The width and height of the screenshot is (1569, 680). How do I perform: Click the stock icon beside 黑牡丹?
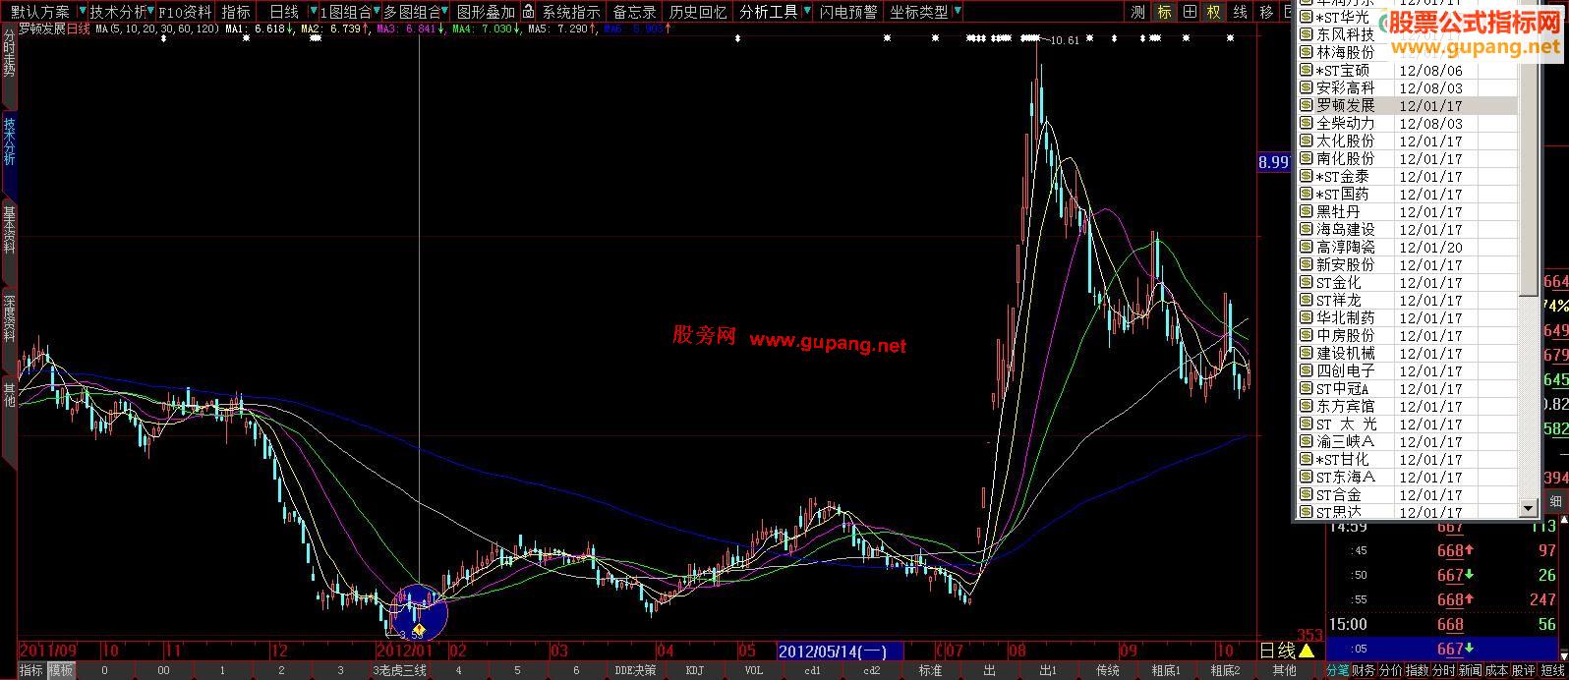tap(1306, 211)
